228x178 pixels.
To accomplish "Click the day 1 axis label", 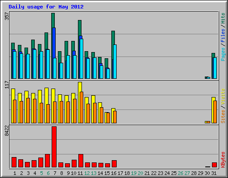I will 15,173.
